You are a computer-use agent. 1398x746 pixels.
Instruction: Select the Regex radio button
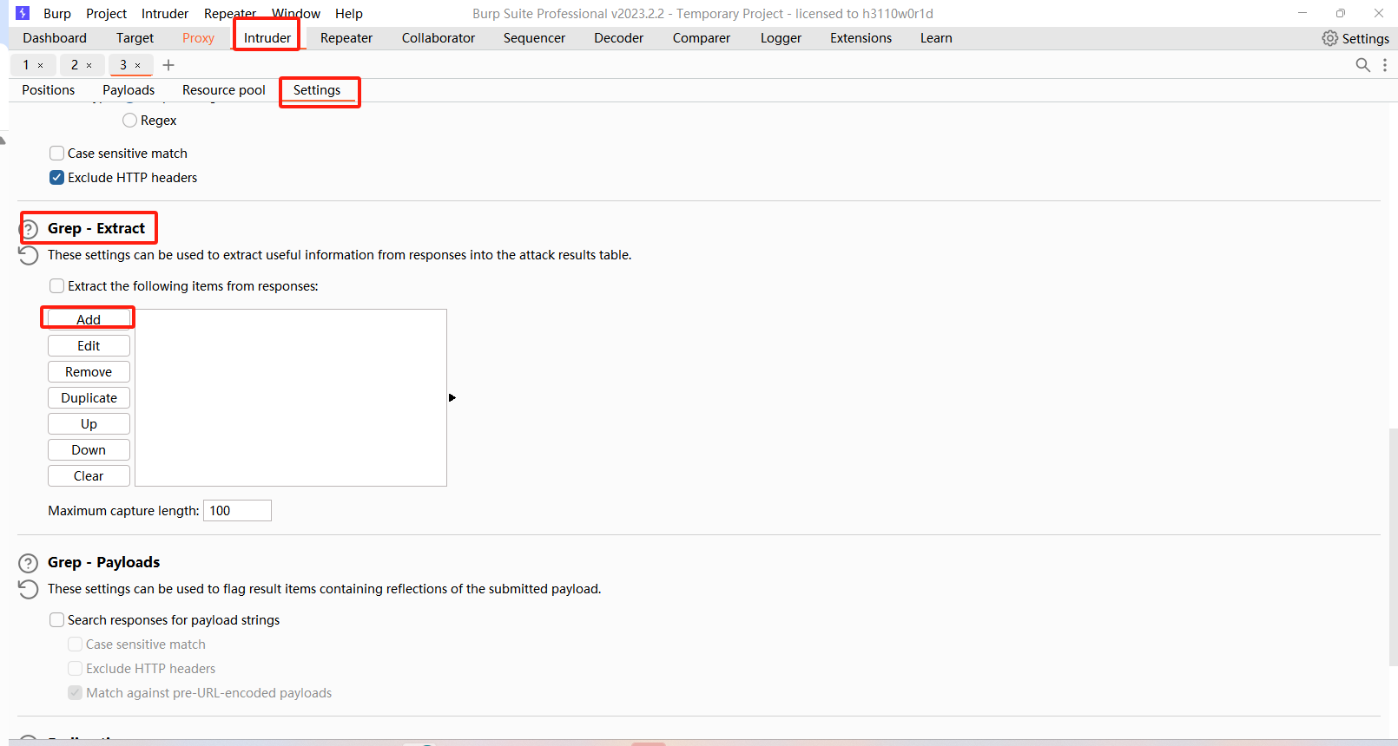tap(129, 121)
